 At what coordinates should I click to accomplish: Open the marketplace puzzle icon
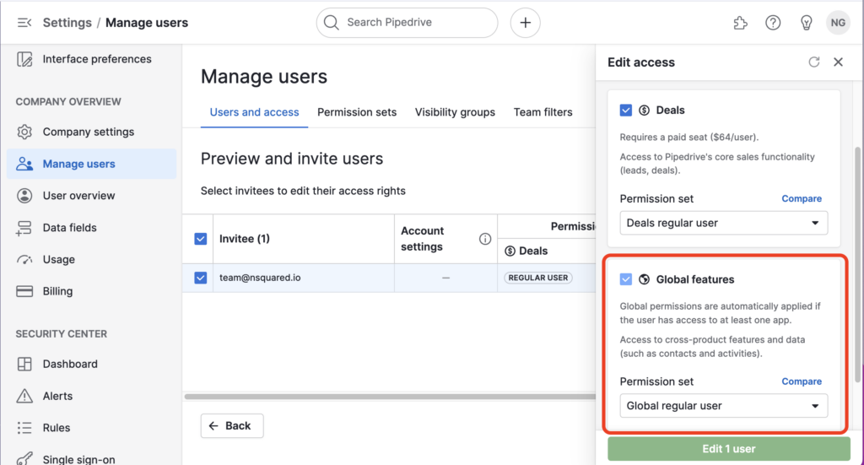point(740,23)
